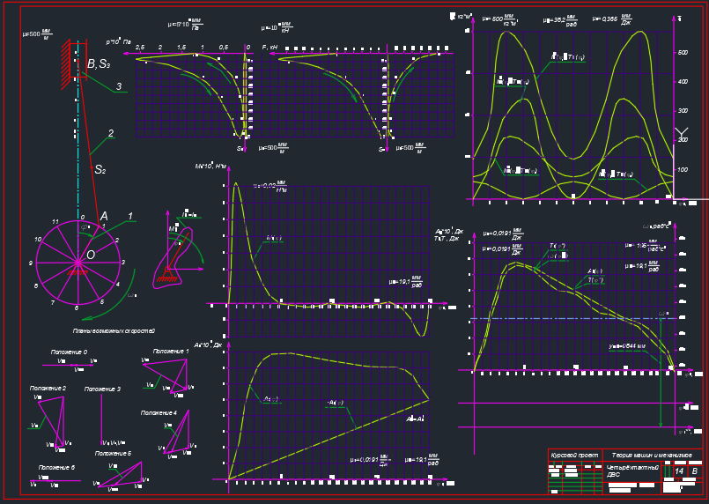Screen dimensions: 709x504
Task: Click the "-Ac(φ)" work curve label
Action: 335,403
